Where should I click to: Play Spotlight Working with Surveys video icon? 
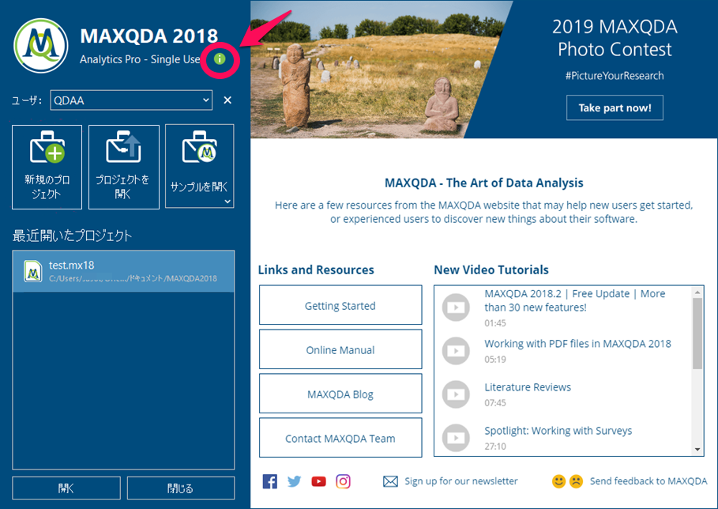tap(456, 438)
